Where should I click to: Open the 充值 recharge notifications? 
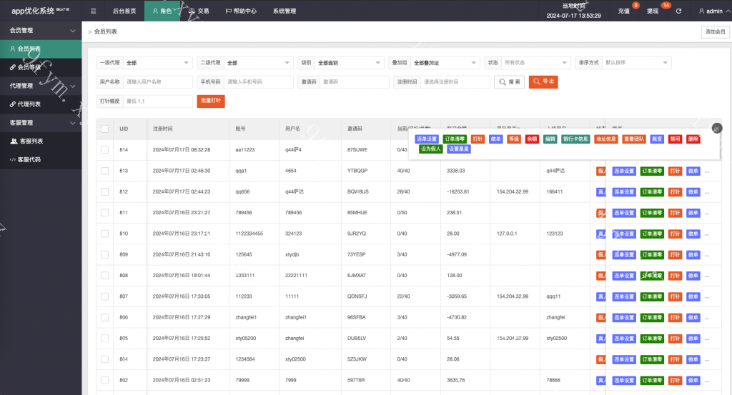tap(623, 11)
